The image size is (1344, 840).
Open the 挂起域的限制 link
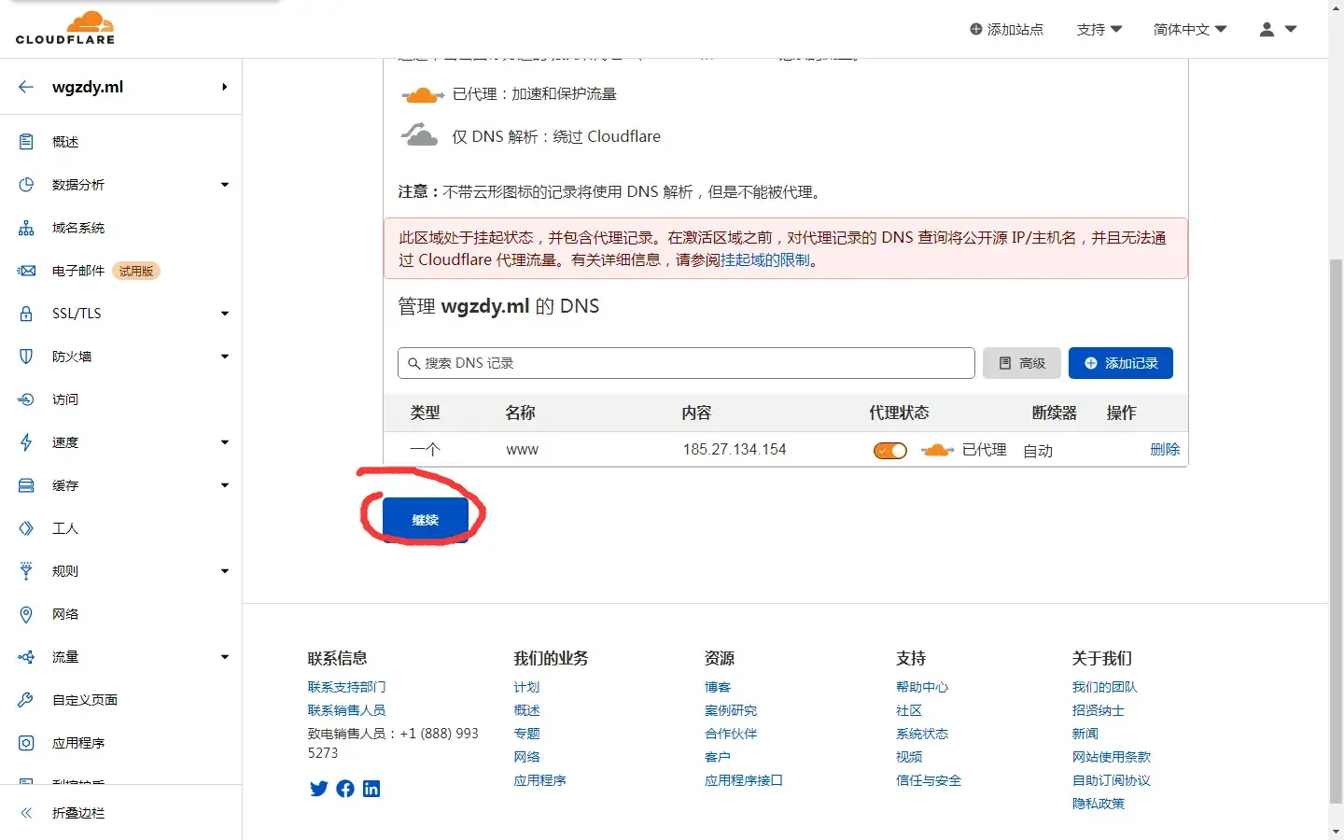tap(765, 260)
